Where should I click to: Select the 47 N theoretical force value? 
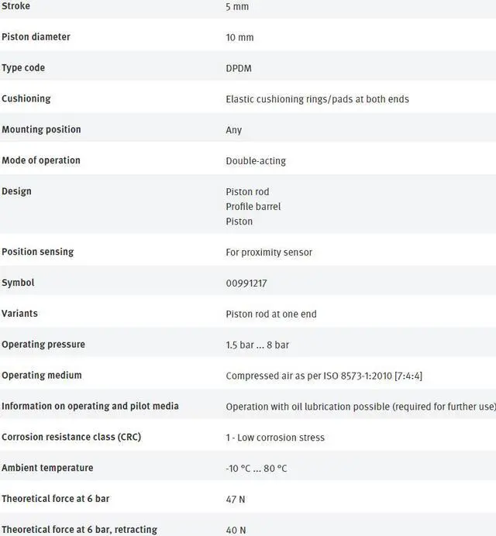click(x=236, y=500)
